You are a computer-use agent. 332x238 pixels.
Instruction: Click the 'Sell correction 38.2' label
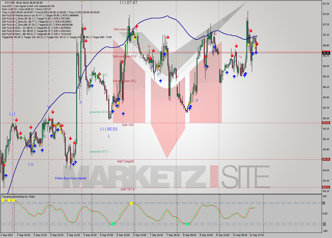[x=125, y=81]
